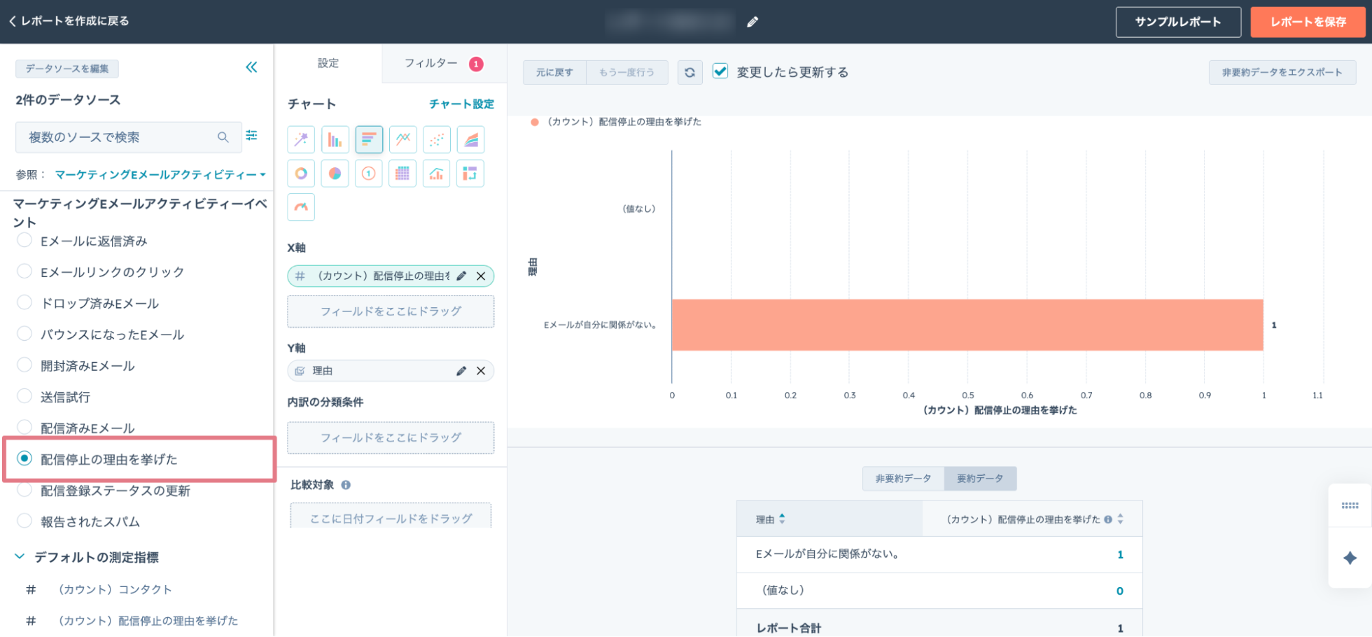Select 開封済みEメール radio option

(x=25, y=365)
